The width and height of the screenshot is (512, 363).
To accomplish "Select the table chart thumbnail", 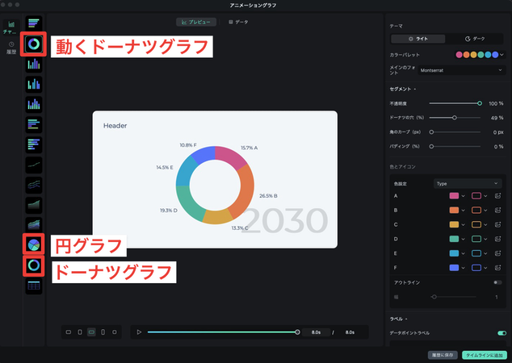I will 34,286.
